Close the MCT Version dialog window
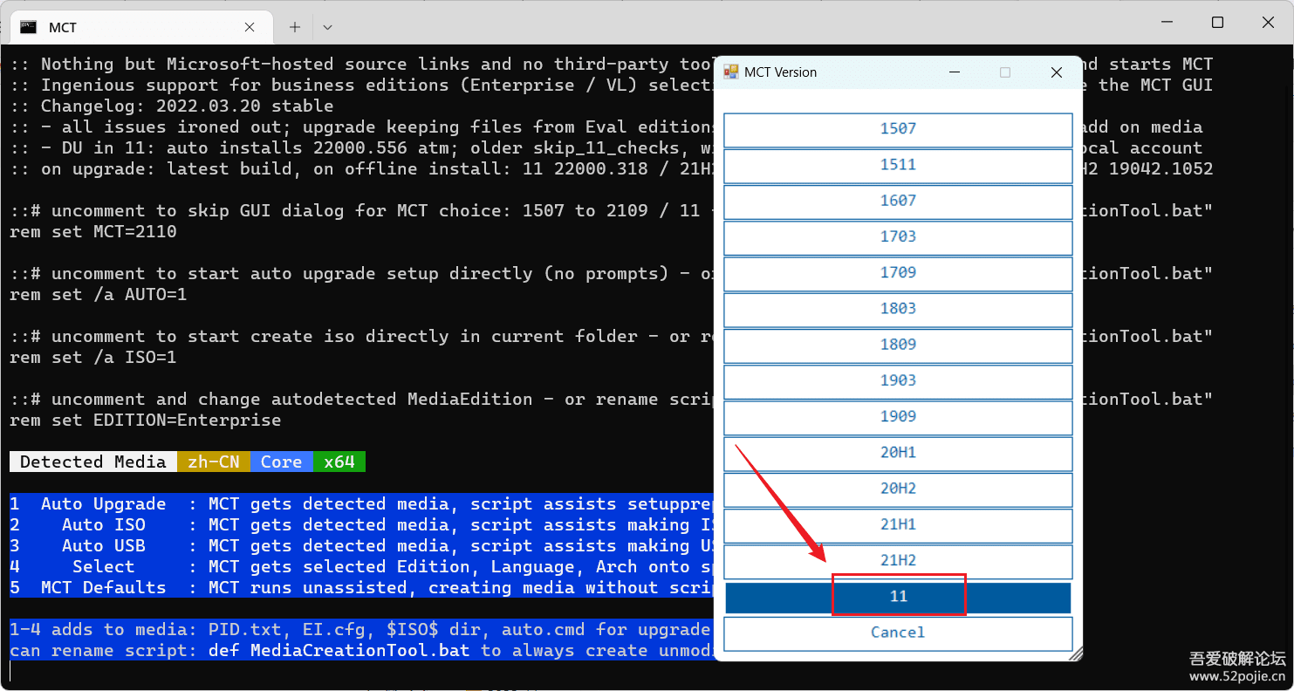The width and height of the screenshot is (1294, 691). [x=1057, y=72]
